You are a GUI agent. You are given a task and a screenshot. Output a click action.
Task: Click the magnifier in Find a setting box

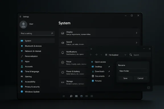click(52, 33)
